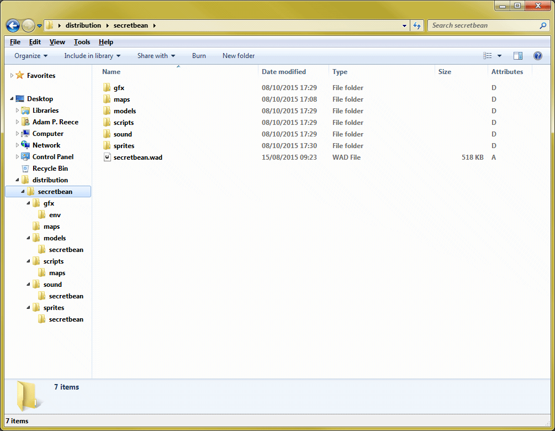555x431 pixels.
Task: Click the blue Help question mark icon
Action: pyautogui.click(x=538, y=56)
